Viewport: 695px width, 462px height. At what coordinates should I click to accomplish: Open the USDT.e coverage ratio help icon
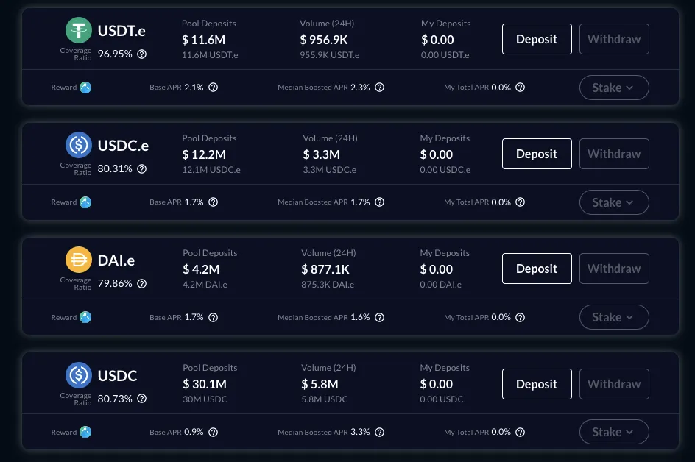[141, 54]
